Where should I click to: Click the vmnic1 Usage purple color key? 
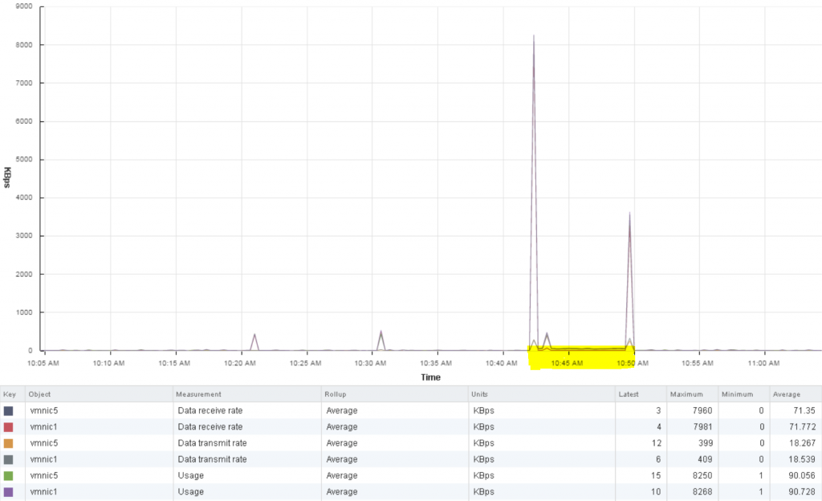pos(8,492)
